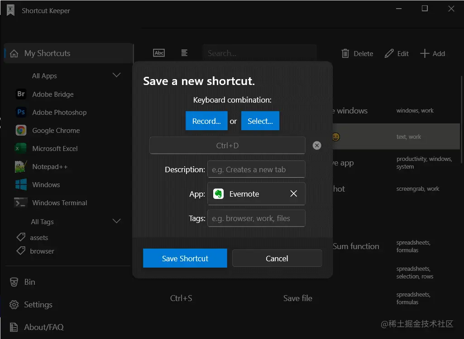This screenshot has height=339, width=464.
Task: Click the assets tag icon
Action: 21,237
